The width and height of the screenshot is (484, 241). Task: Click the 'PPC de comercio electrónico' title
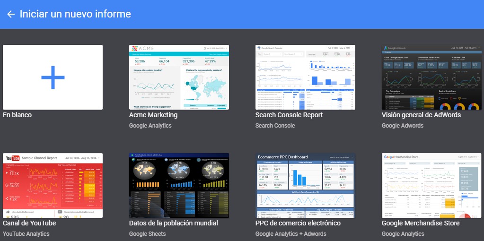pos(298,223)
